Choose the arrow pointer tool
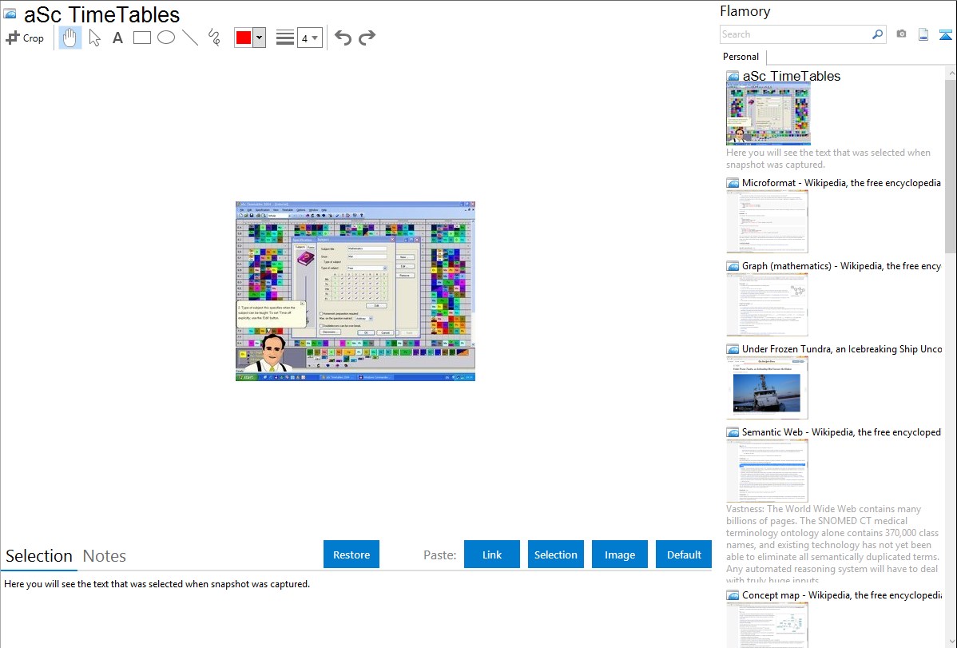957x648 pixels. tap(94, 38)
